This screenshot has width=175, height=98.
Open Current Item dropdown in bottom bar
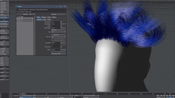(45, 96)
